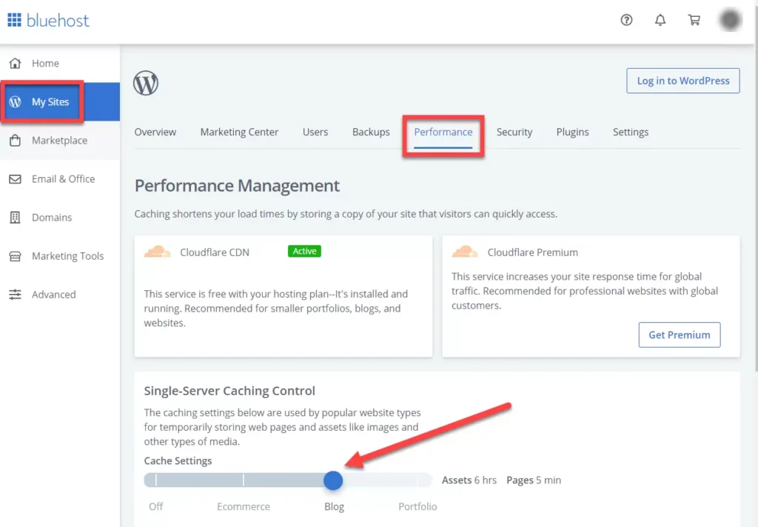Click the Get Premium button

680,335
